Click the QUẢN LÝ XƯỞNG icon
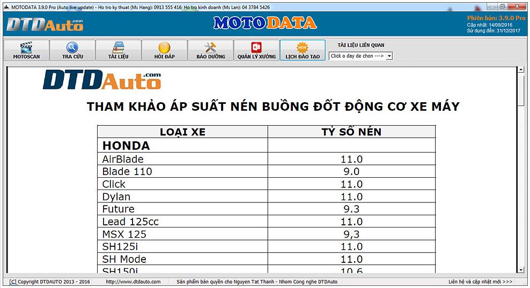 (256, 48)
